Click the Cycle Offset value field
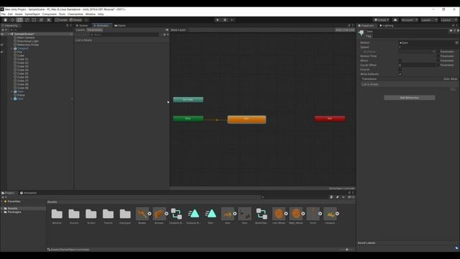The height and width of the screenshot is (259, 460). click(x=417, y=65)
